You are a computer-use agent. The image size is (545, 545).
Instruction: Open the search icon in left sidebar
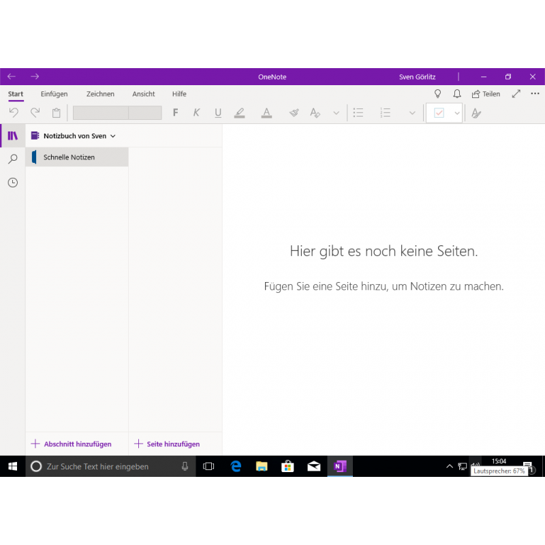click(x=12, y=159)
